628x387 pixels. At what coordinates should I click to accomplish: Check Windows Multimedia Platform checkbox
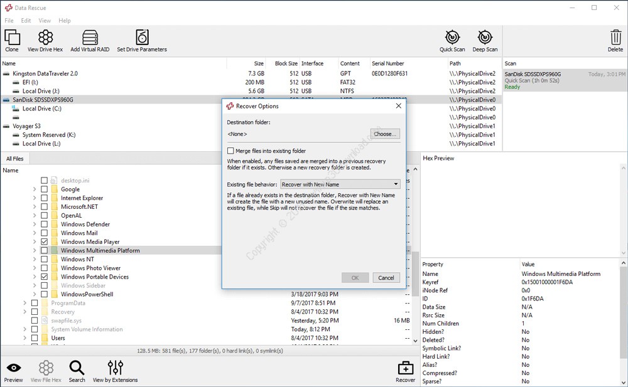(44, 250)
